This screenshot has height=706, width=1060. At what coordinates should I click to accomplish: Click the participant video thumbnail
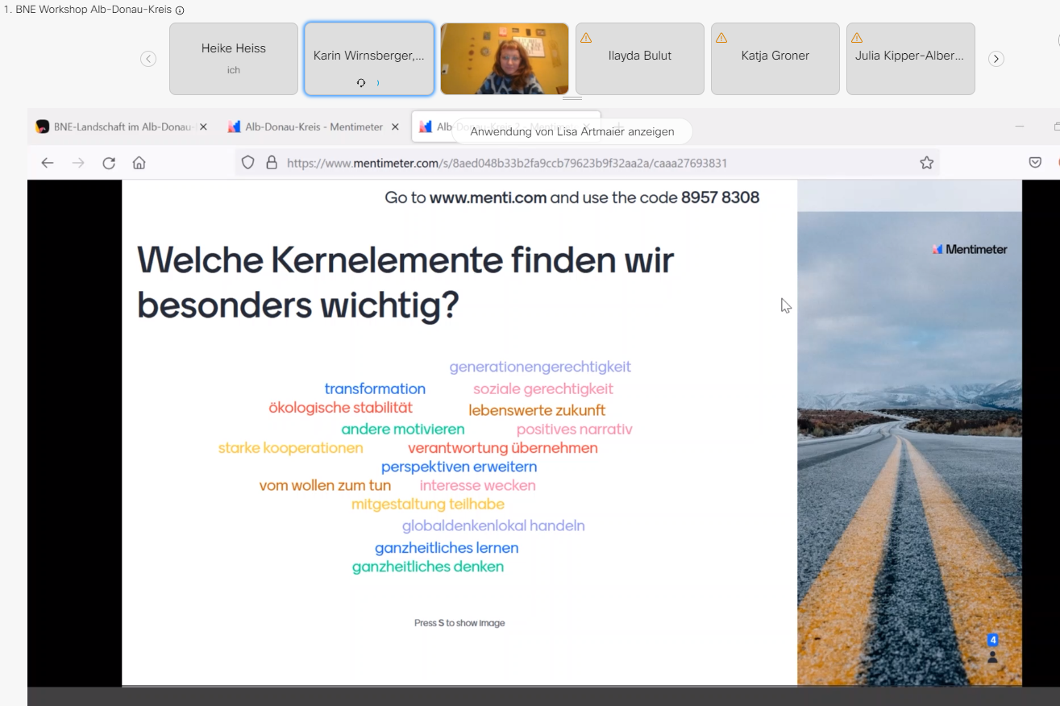click(505, 59)
